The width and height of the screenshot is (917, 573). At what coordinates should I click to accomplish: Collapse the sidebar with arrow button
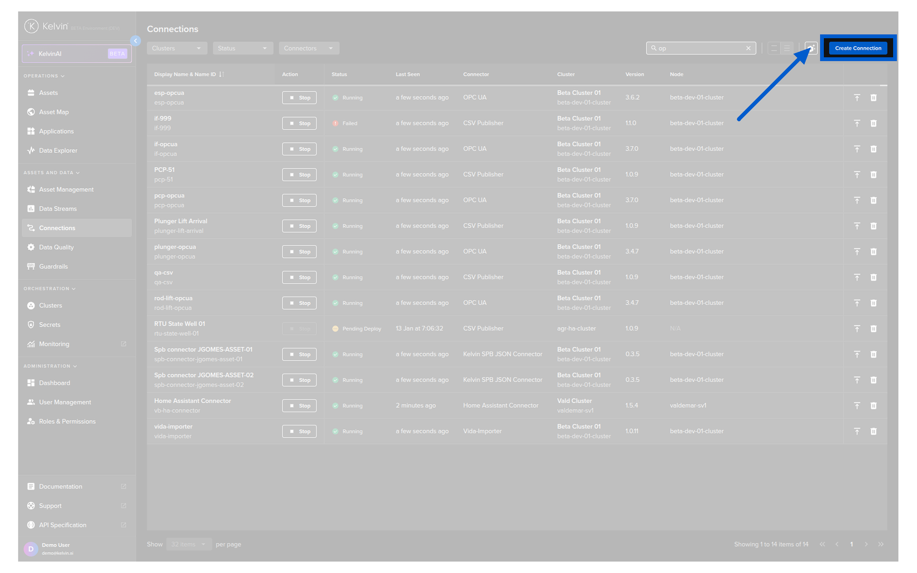click(136, 41)
